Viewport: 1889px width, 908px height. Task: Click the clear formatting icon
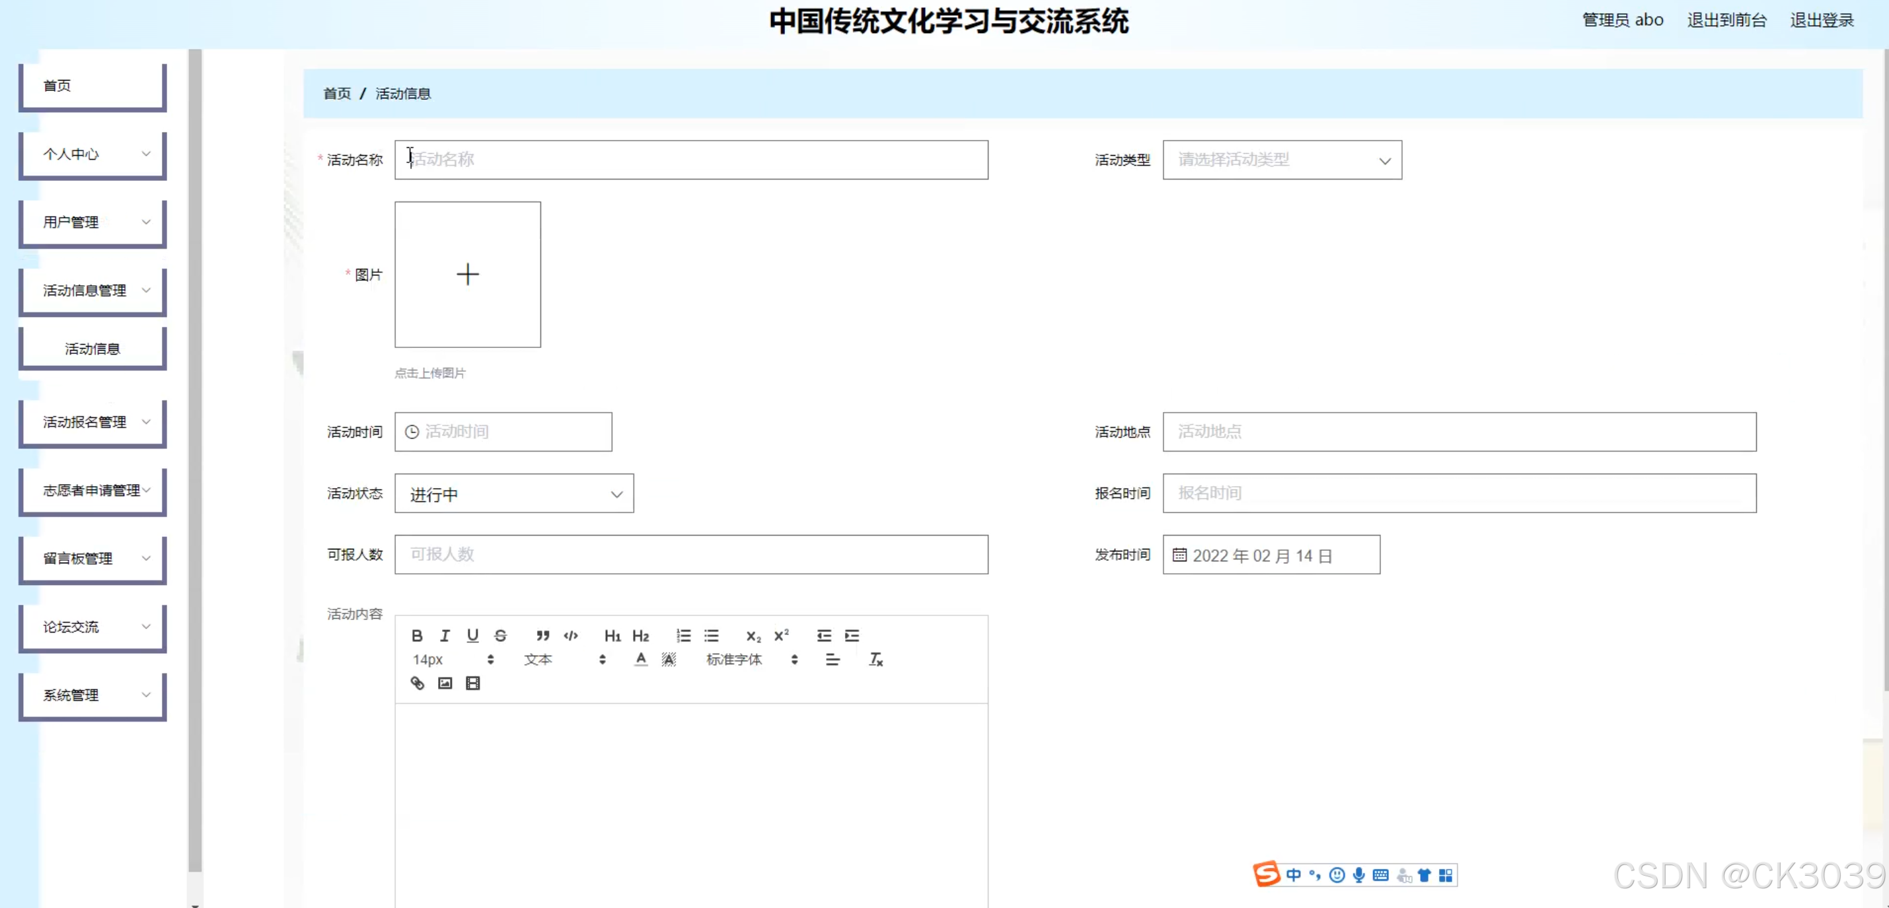tap(875, 660)
